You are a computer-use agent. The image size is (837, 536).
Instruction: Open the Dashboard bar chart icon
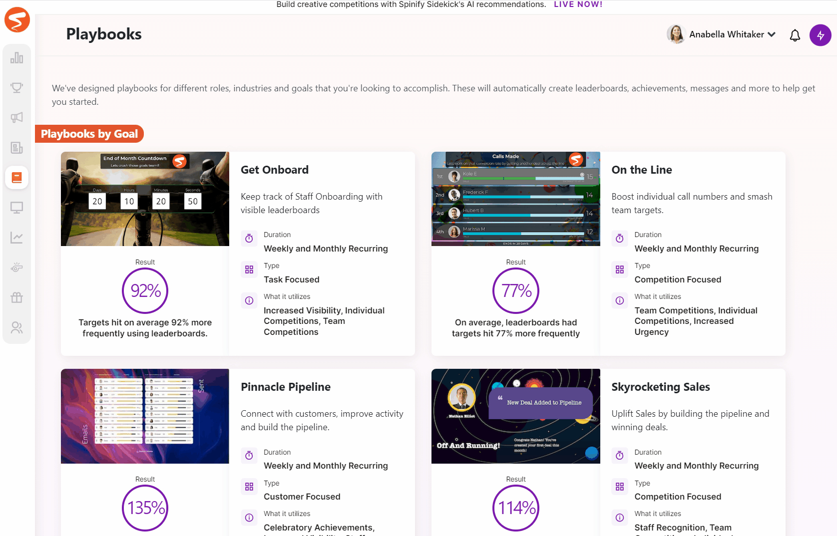(16, 58)
